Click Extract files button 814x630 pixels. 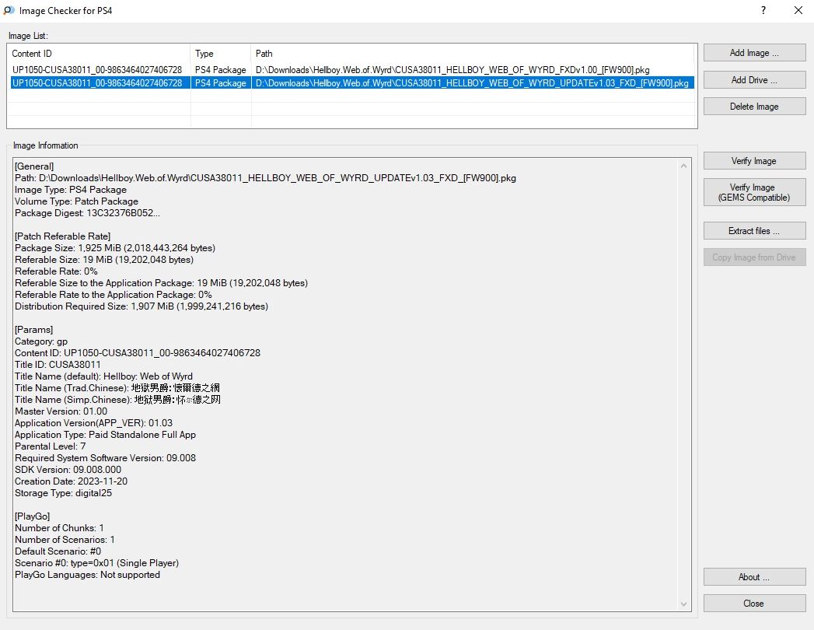coord(754,231)
